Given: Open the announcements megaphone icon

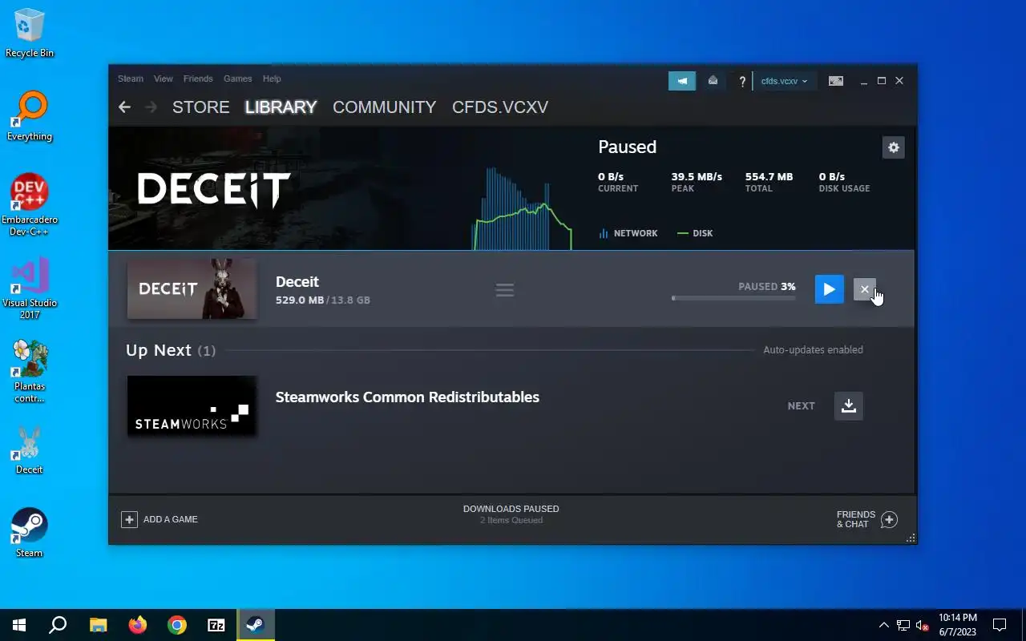Looking at the screenshot, I should tap(682, 81).
